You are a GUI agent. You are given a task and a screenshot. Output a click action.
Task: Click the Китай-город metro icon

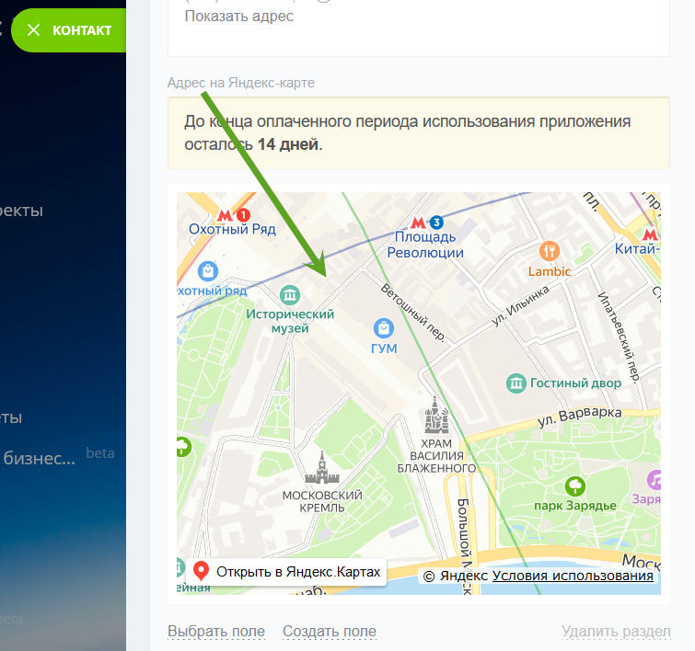pos(650,234)
